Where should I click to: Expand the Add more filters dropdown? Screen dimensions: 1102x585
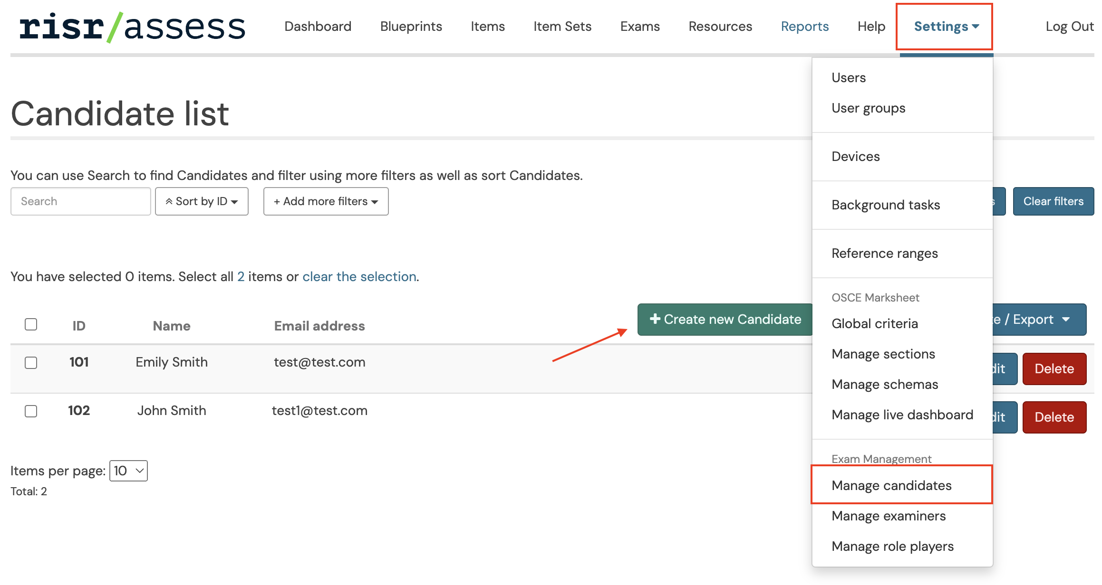coord(326,201)
